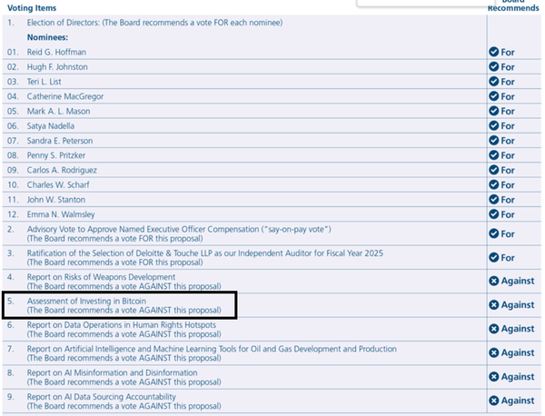Screen dimensions: 545x416
Task: Select nominee name Reid G. Hoffman
Action: click(x=56, y=52)
